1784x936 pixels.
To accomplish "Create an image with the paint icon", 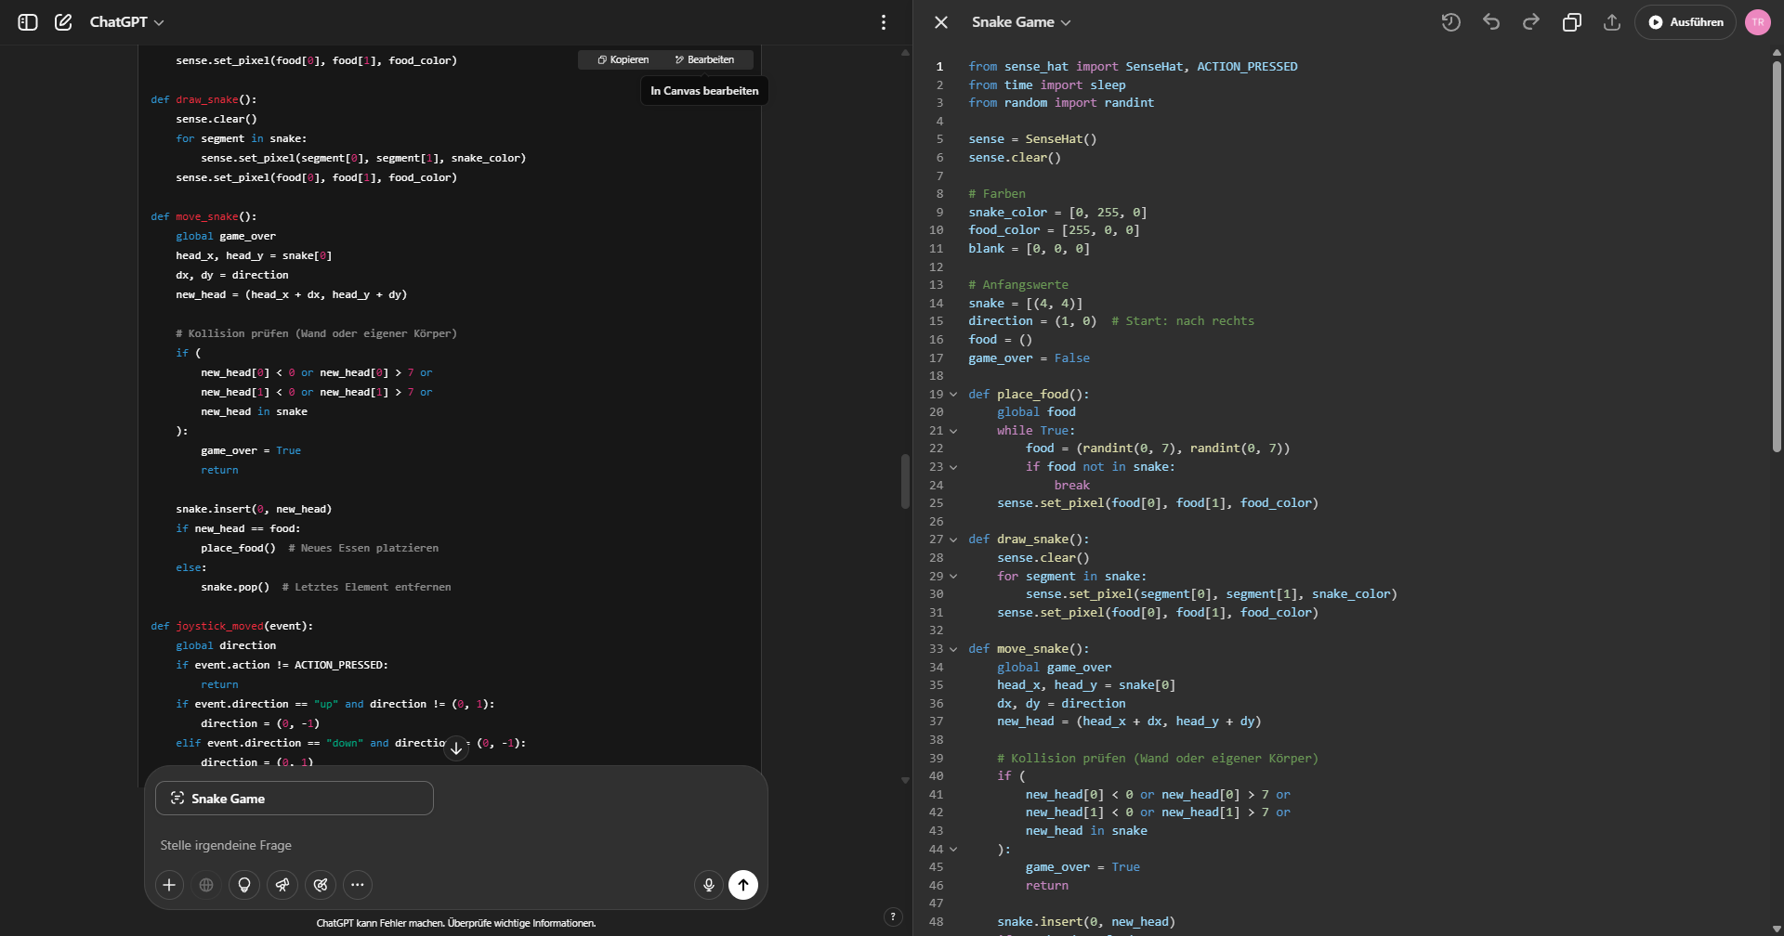I will tap(321, 885).
